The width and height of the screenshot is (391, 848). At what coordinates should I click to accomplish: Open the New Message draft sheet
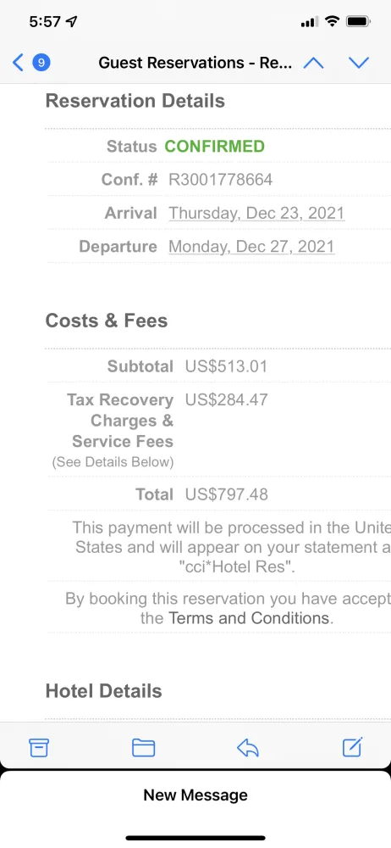coord(195,795)
